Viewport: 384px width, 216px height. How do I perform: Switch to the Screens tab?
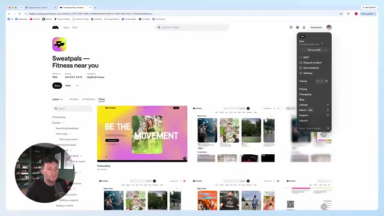coord(74,99)
